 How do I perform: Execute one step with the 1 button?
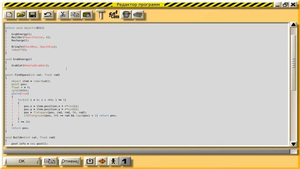coord(125,161)
